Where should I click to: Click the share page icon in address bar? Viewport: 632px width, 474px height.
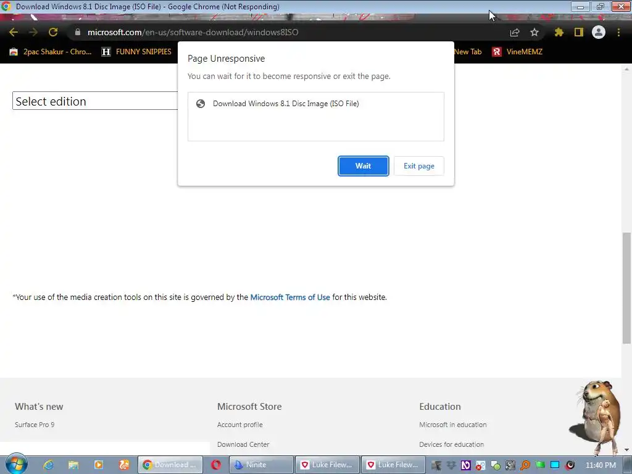click(x=515, y=32)
